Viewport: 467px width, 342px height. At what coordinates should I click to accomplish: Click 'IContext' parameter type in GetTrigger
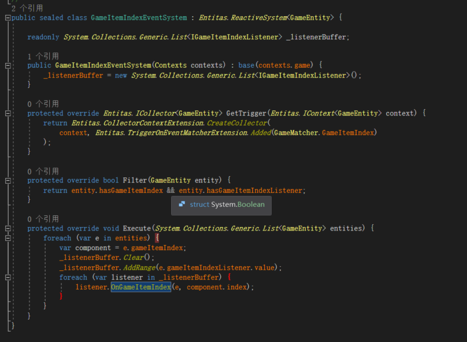[x=318, y=113]
